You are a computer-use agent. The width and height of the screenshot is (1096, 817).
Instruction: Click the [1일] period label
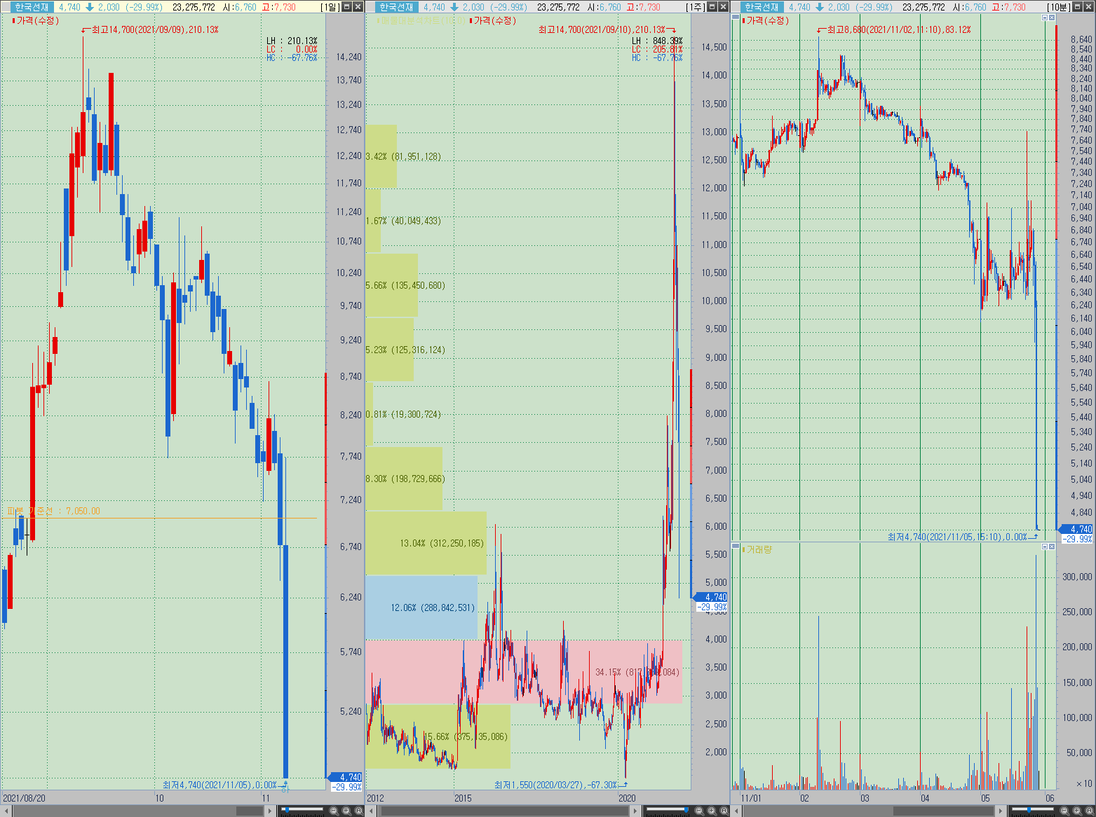coord(330,7)
